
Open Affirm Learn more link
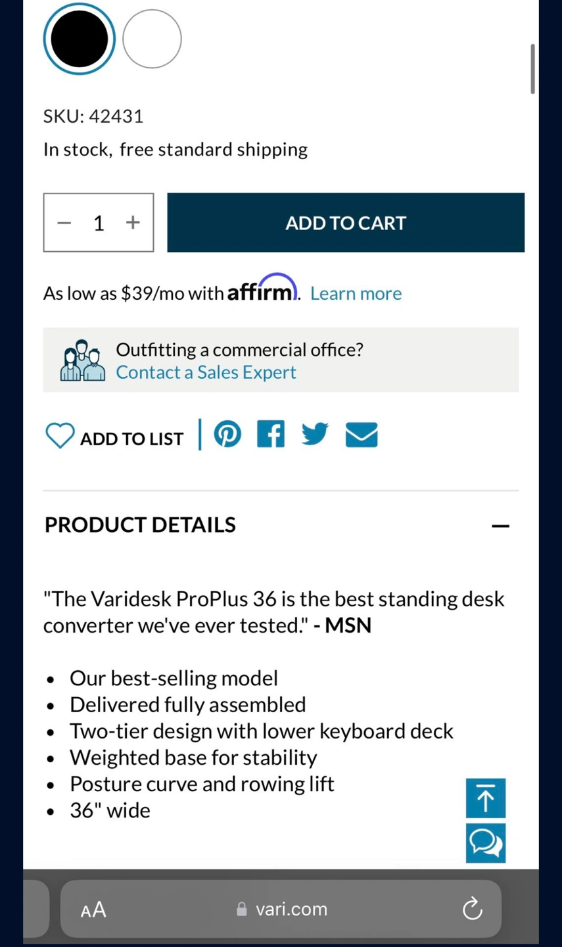tap(356, 293)
